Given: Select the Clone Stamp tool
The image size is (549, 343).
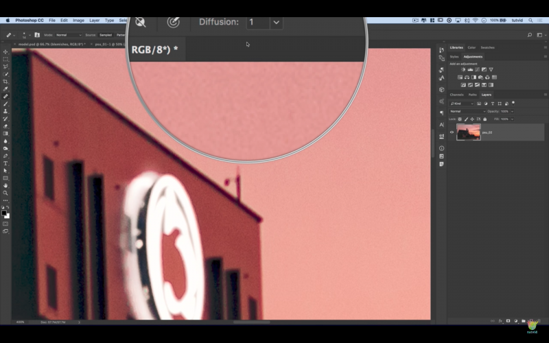Looking at the screenshot, I should point(5,111).
